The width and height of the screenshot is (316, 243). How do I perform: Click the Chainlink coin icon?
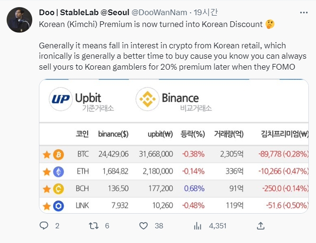58,206
